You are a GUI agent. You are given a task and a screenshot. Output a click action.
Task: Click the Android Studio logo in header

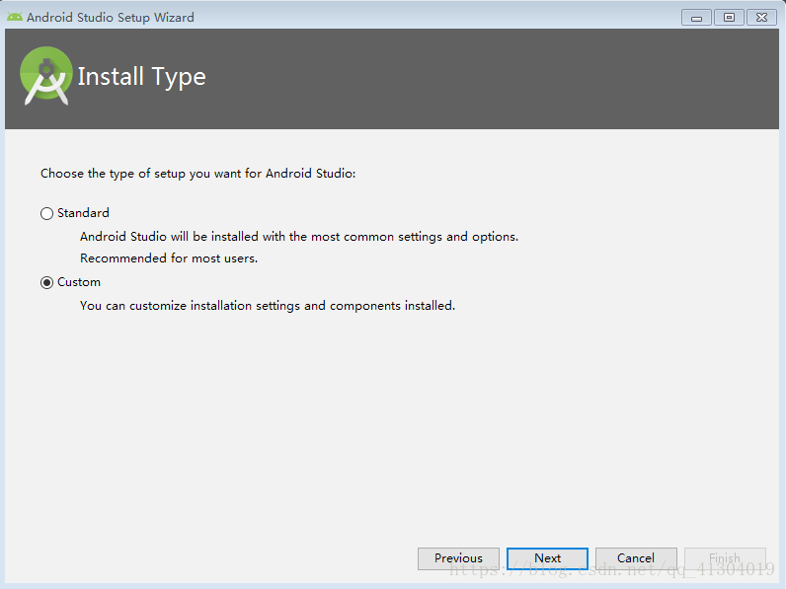click(x=45, y=76)
